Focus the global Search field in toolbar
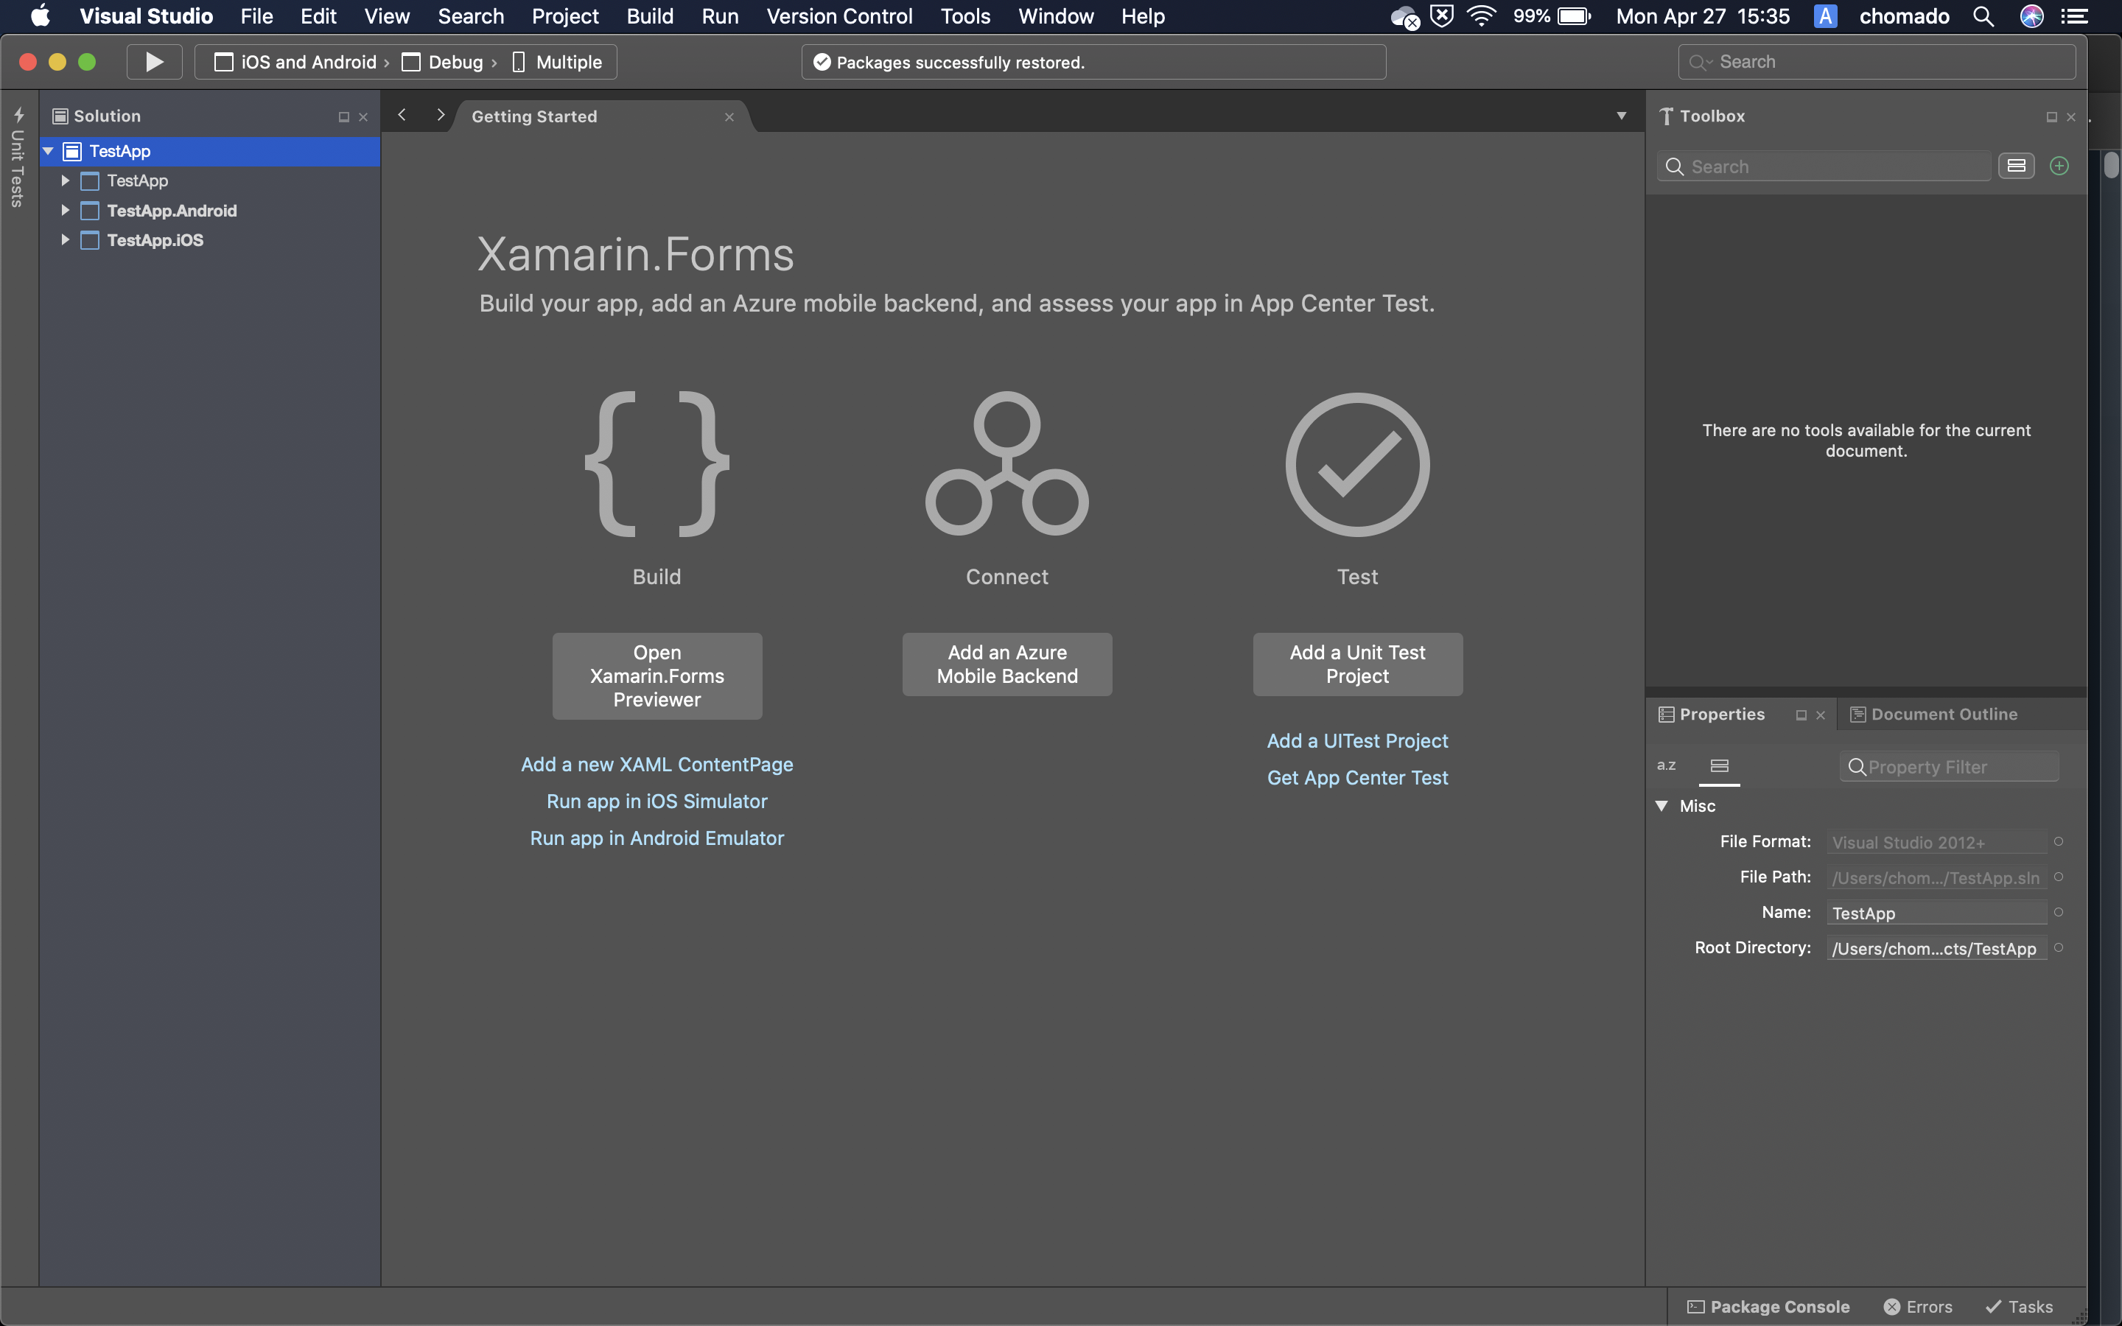This screenshot has height=1326, width=2122. pyautogui.click(x=1877, y=63)
